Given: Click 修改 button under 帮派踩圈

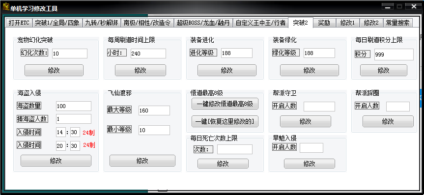Looking at the screenshot, I should click(388, 121).
